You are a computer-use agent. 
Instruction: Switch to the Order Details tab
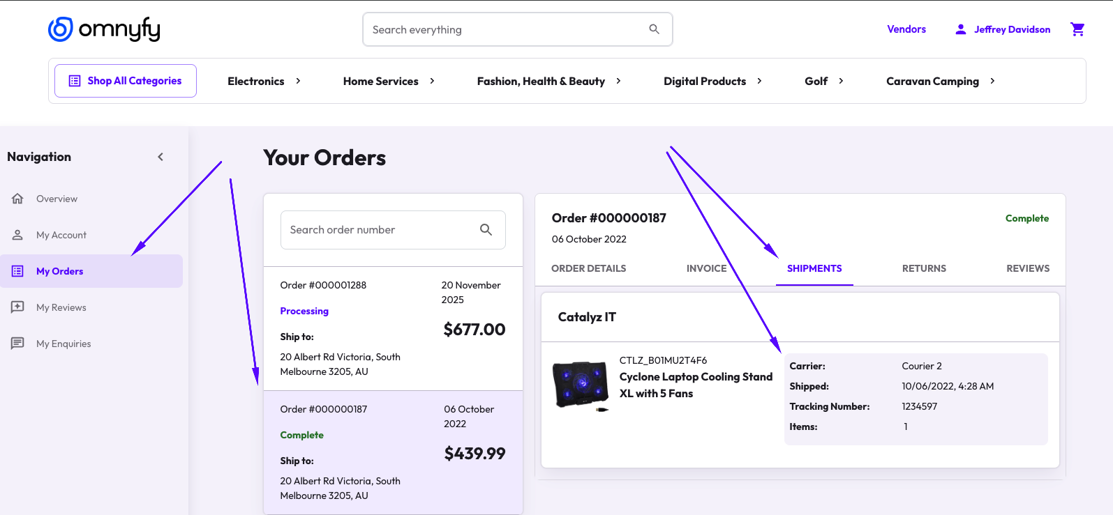(x=588, y=268)
